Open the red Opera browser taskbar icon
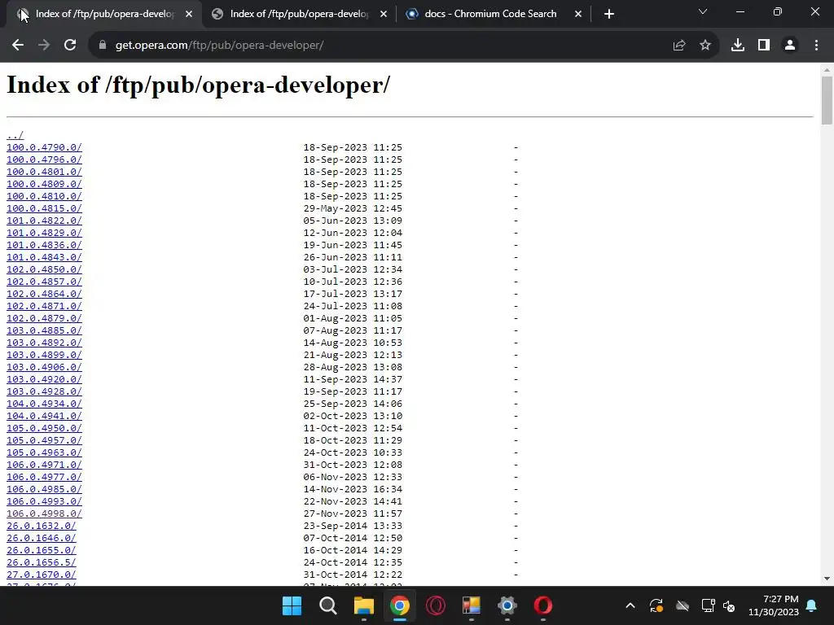The height and width of the screenshot is (625, 834). click(543, 605)
